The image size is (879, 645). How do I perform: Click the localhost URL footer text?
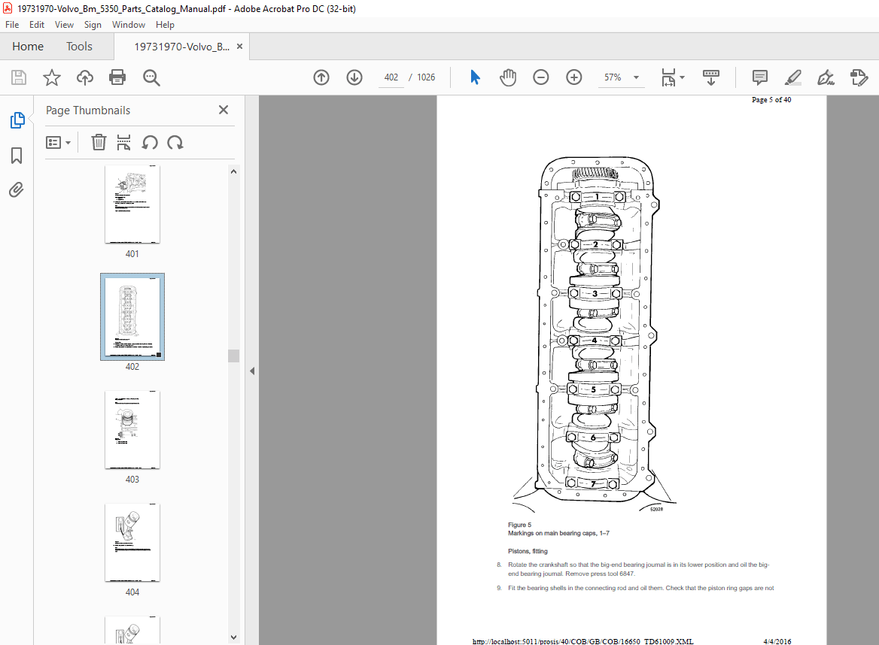pos(582,642)
